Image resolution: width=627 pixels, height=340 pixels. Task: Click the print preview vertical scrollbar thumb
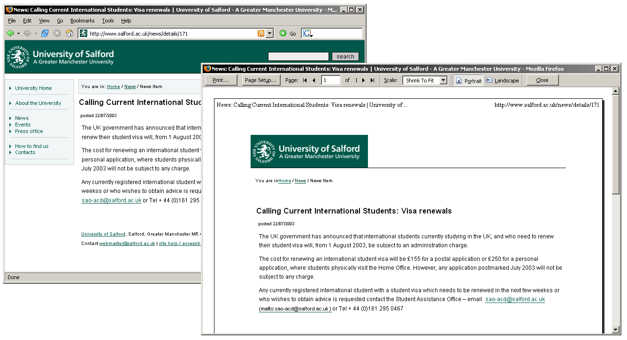[x=616, y=144]
